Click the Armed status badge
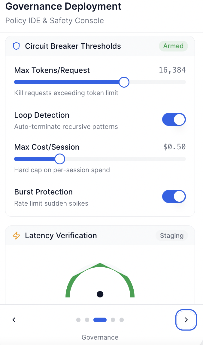This screenshot has width=203, height=345. click(x=173, y=46)
